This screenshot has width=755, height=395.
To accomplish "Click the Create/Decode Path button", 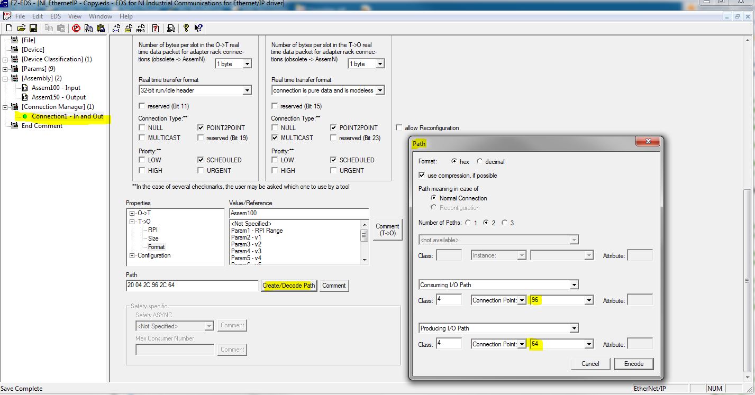I will coord(289,286).
